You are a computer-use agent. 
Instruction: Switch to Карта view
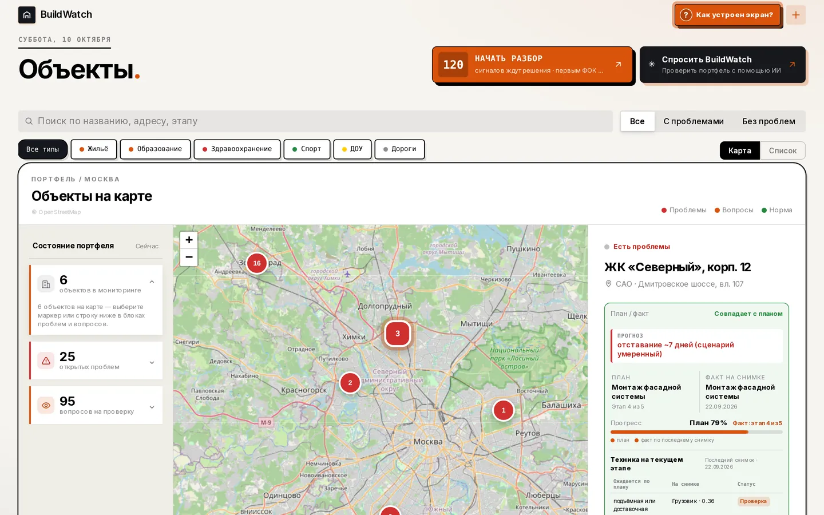[x=740, y=150]
